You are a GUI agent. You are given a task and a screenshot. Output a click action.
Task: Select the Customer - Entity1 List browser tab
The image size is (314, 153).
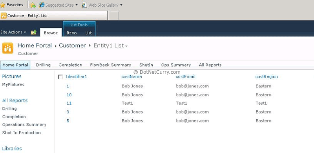(54, 16)
